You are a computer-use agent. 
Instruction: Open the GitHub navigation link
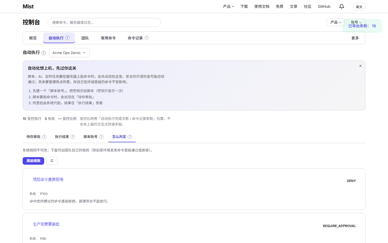tap(324, 6)
